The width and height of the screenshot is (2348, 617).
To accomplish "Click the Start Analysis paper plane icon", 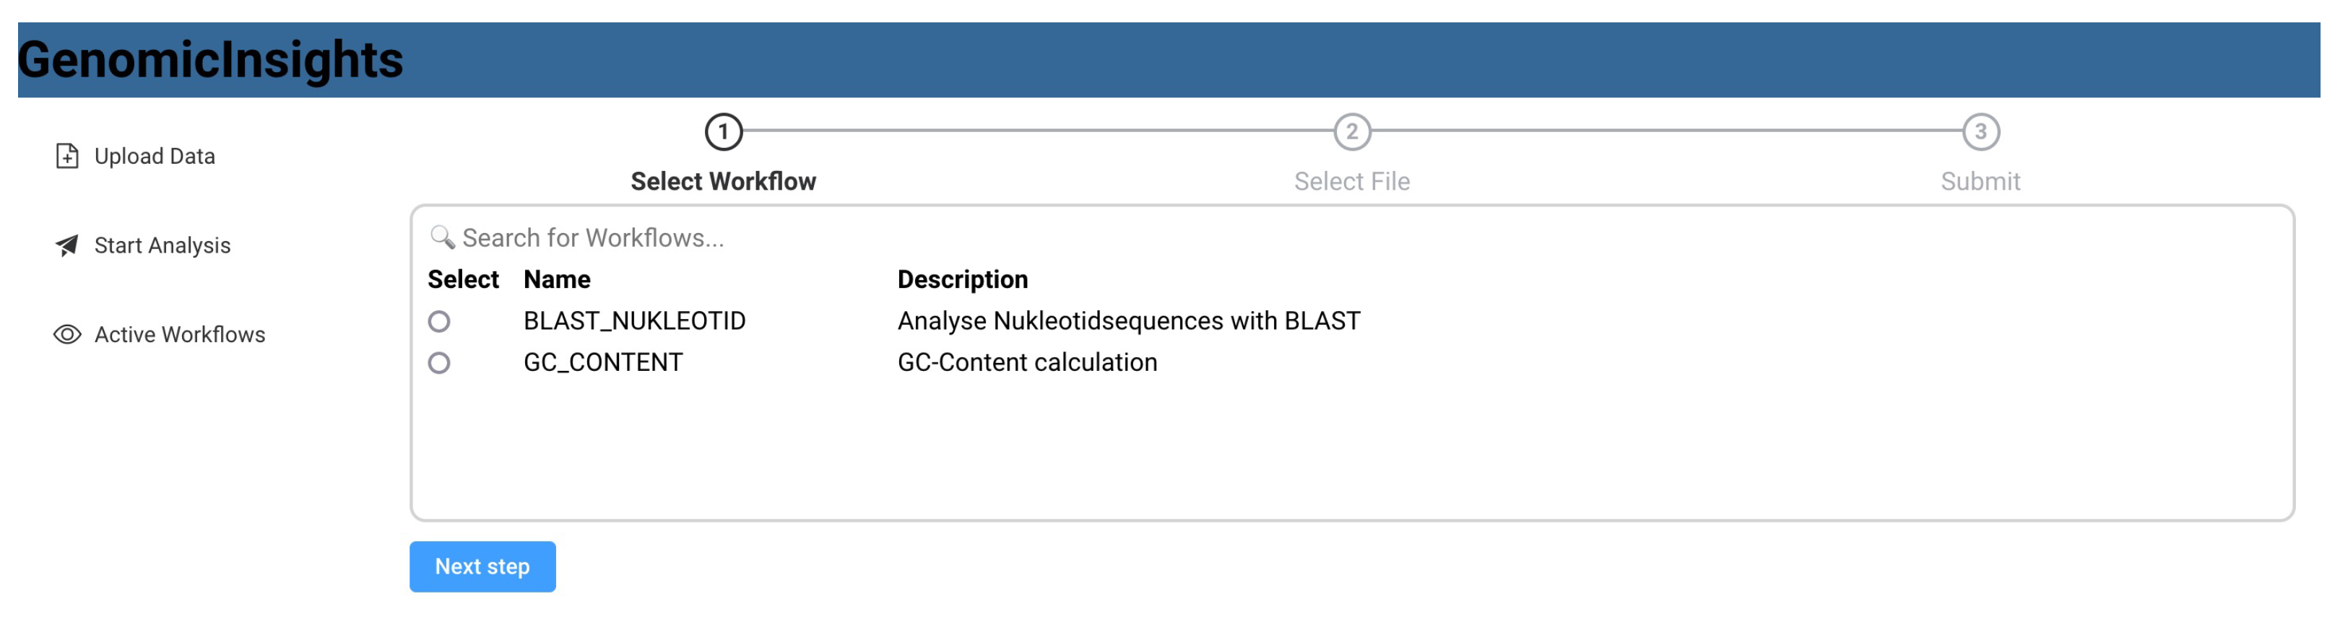I will 66,245.
